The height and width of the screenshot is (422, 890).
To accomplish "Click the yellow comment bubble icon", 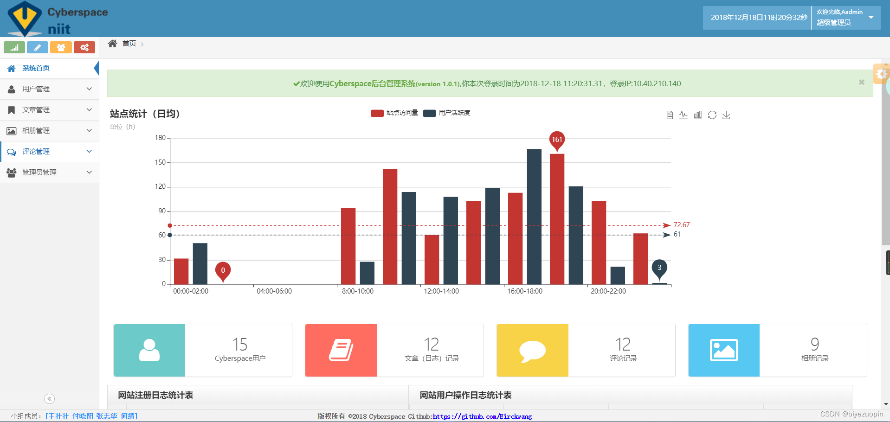I will 533,350.
